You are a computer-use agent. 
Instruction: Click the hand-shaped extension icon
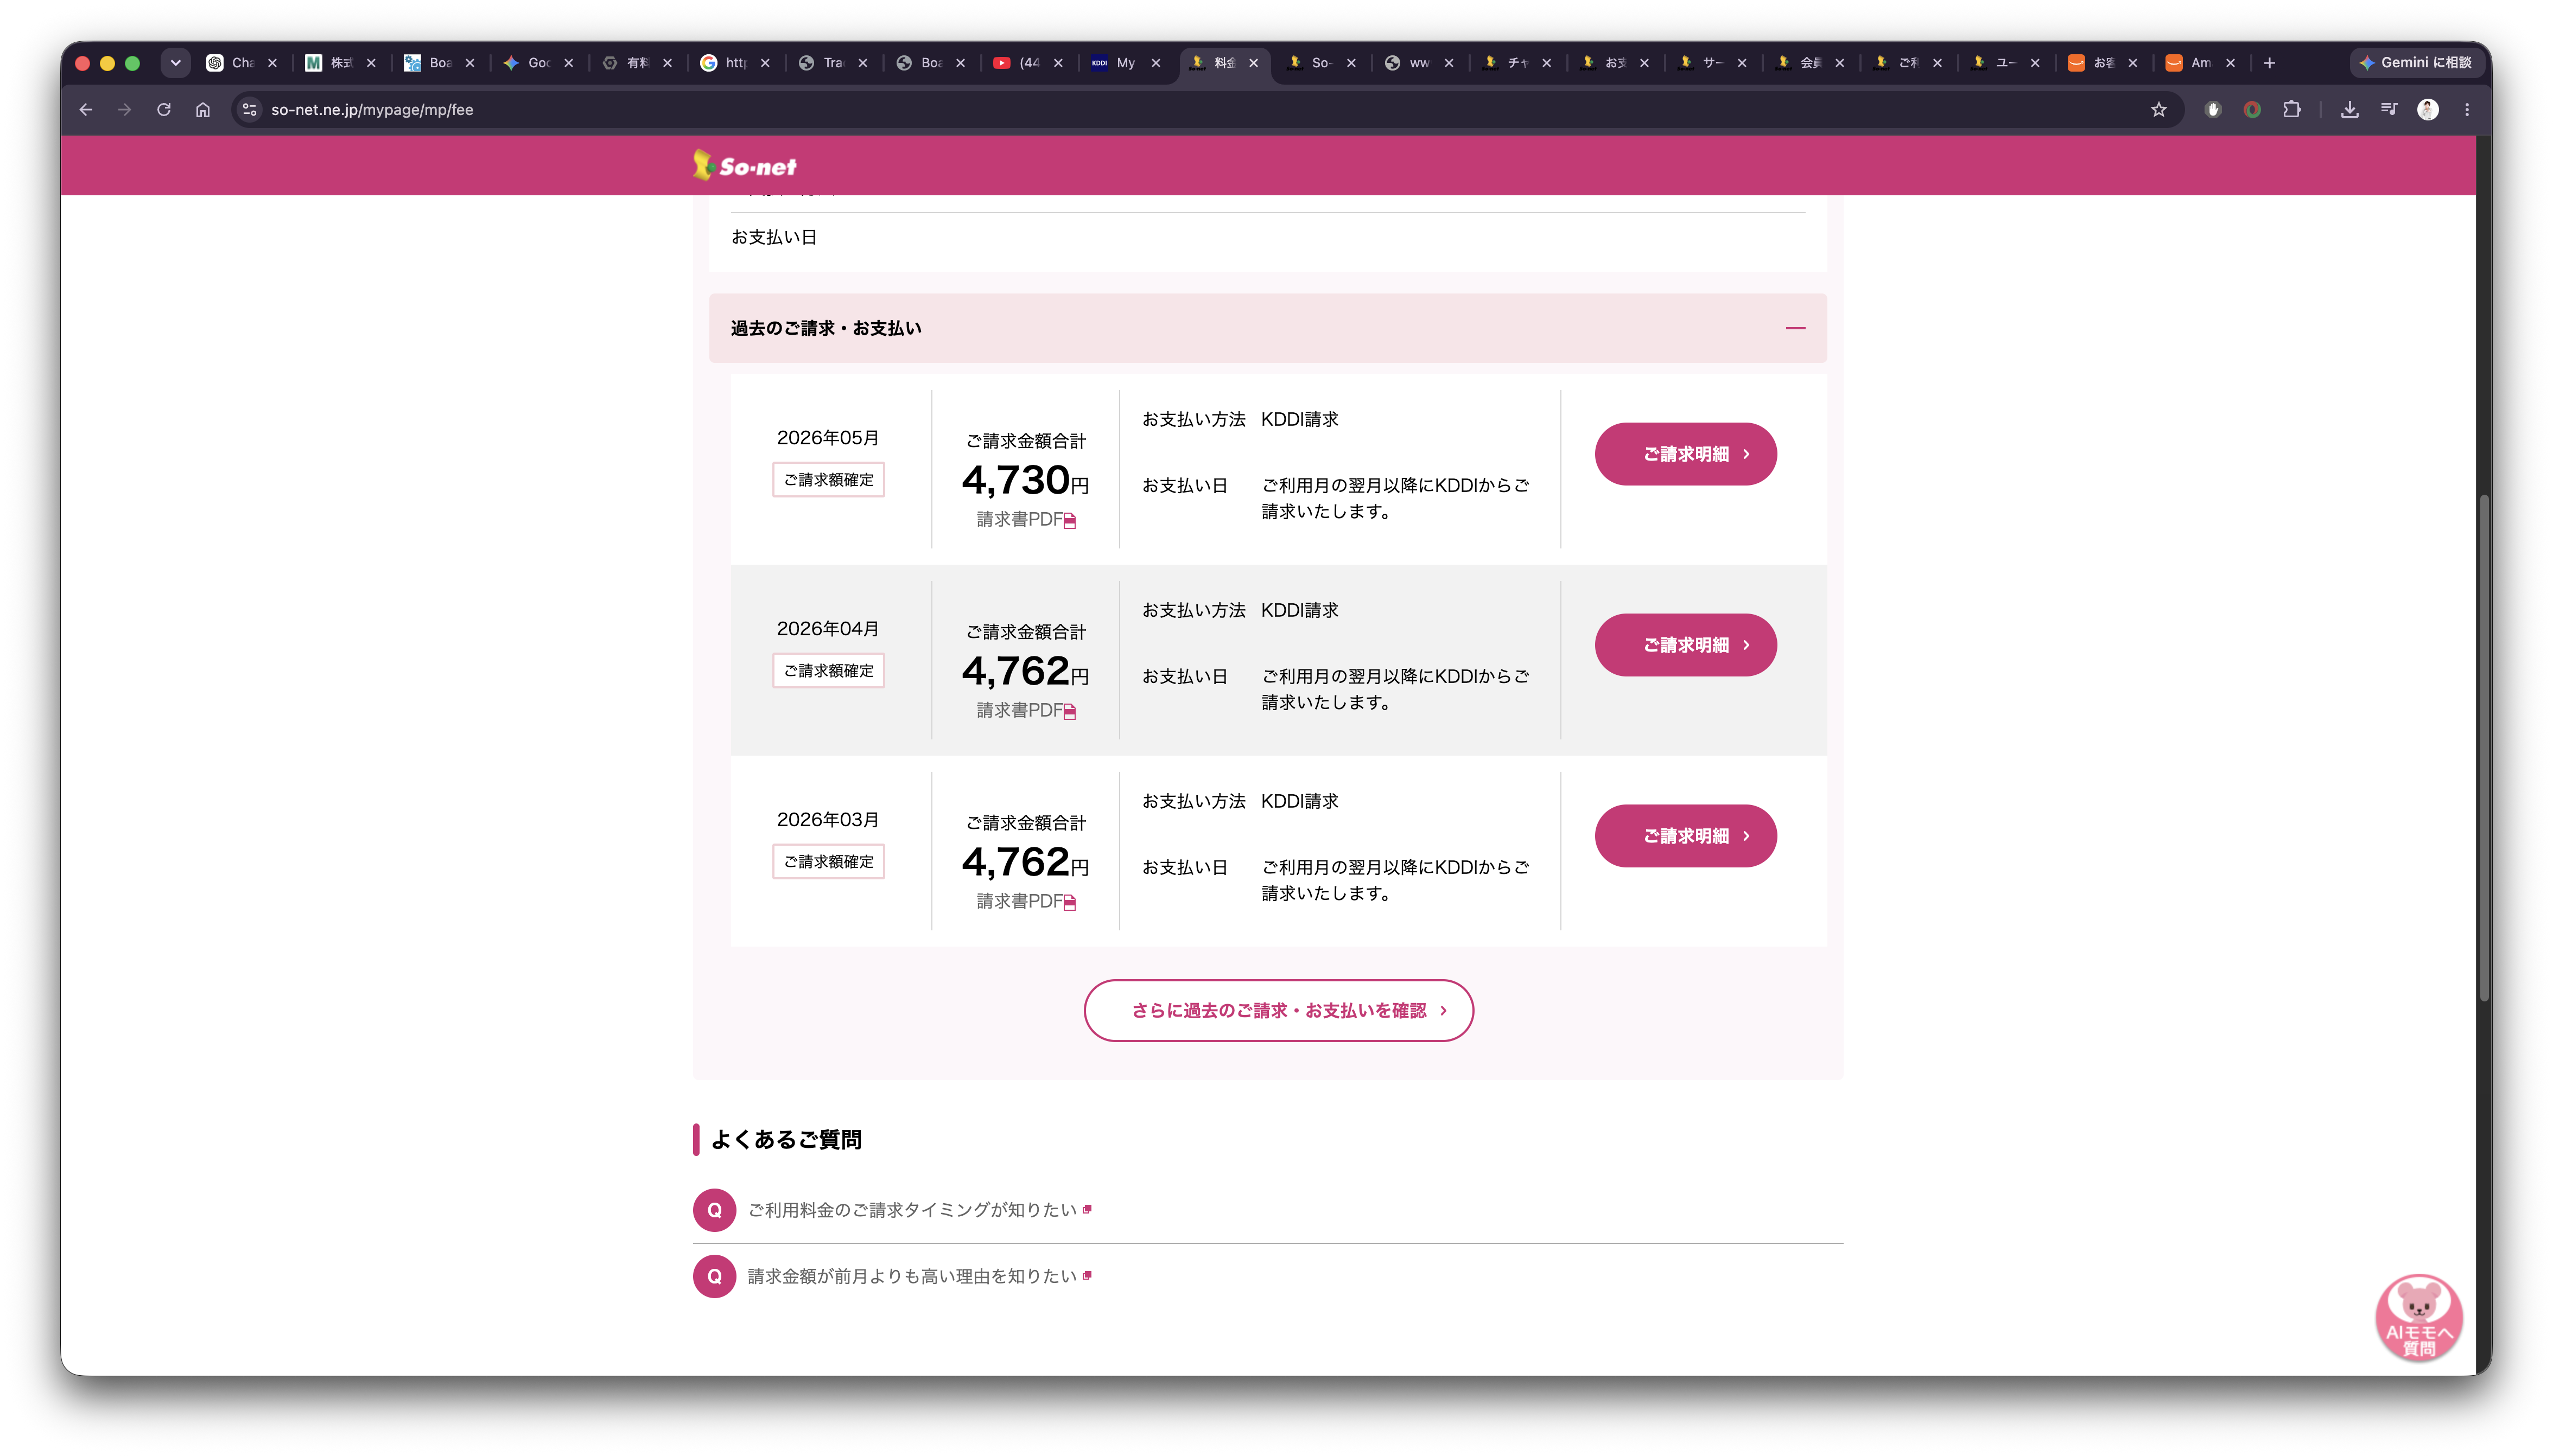[2213, 110]
